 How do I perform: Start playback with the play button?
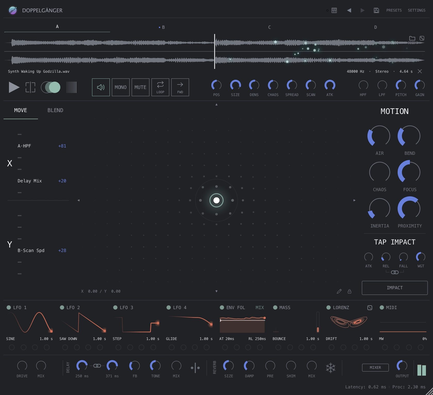coord(14,87)
